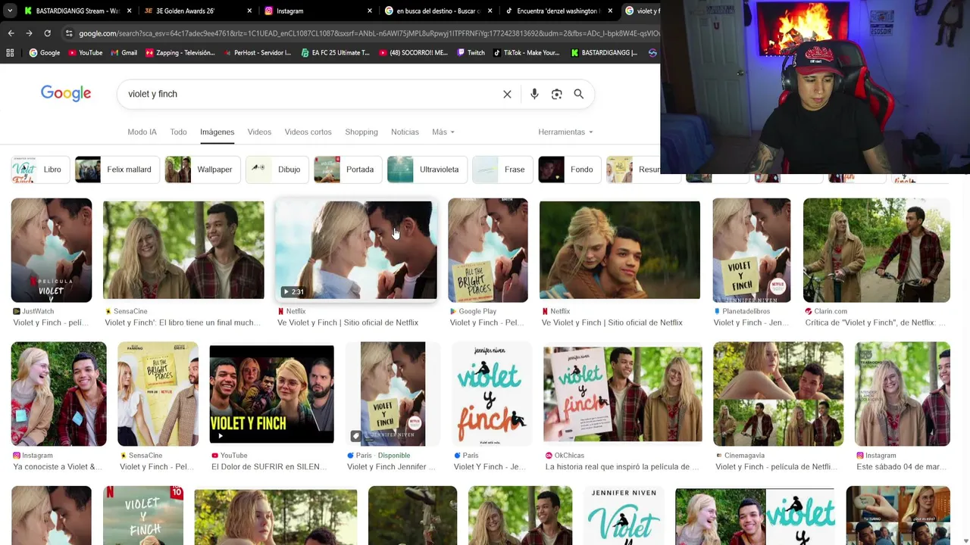Open the Google bookmark
The height and width of the screenshot is (545, 970).
tap(45, 53)
